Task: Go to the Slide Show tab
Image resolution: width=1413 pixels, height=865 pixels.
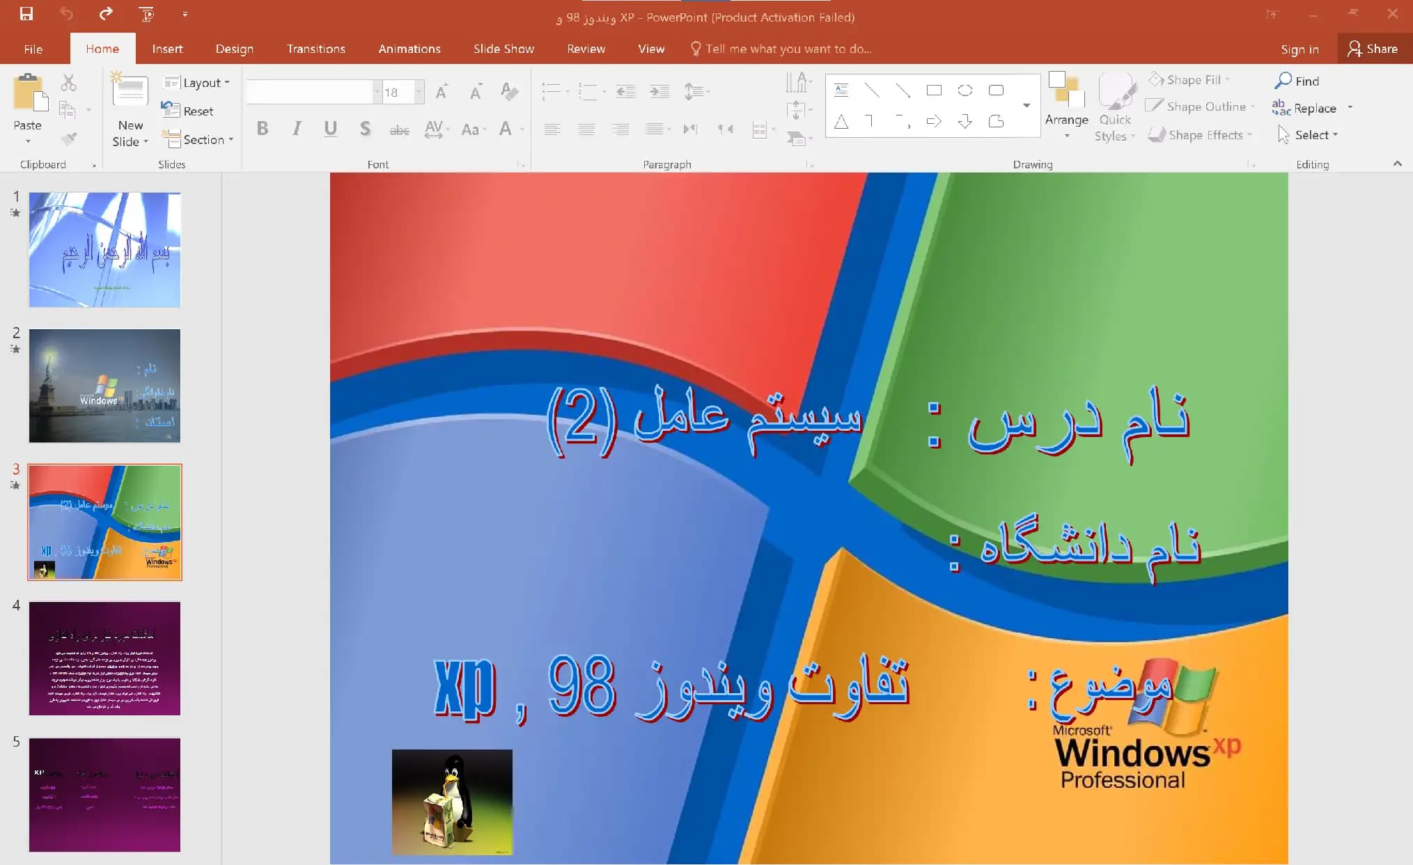Action: coord(503,49)
